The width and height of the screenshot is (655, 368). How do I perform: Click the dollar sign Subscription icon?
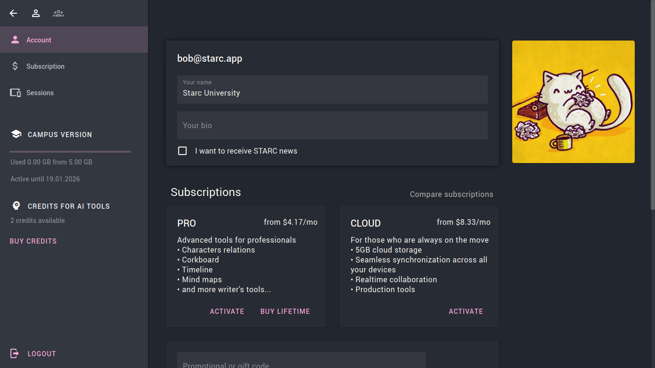15,66
